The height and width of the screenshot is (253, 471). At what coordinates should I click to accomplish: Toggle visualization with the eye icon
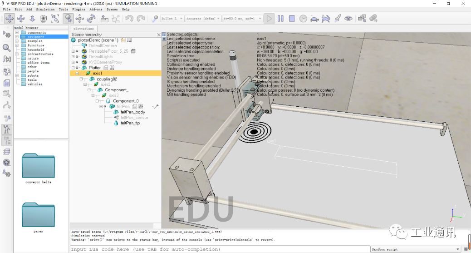coord(348,19)
